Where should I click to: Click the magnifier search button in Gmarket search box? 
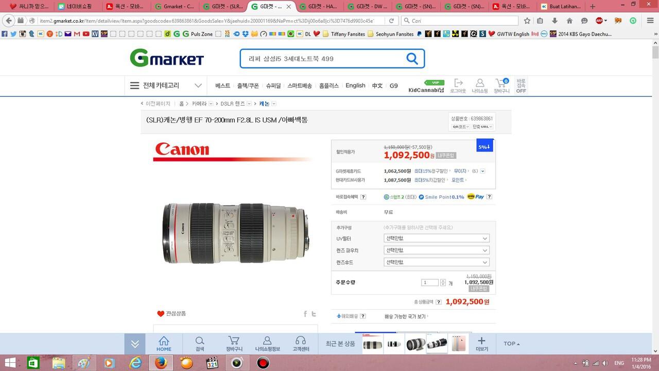click(412, 59)
